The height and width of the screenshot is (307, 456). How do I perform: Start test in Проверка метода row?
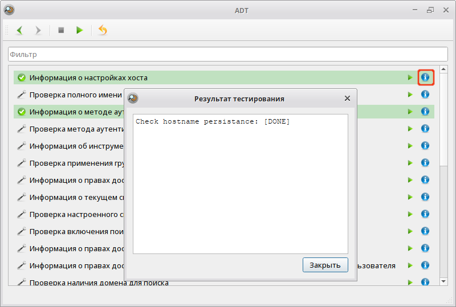point(410,129)
